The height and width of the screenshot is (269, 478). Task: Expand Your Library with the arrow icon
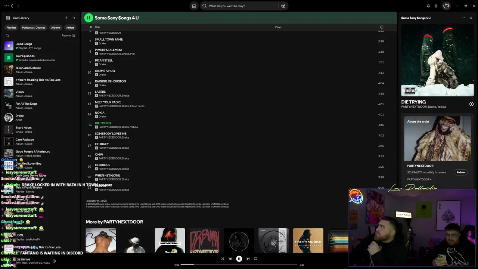point(74,18)
